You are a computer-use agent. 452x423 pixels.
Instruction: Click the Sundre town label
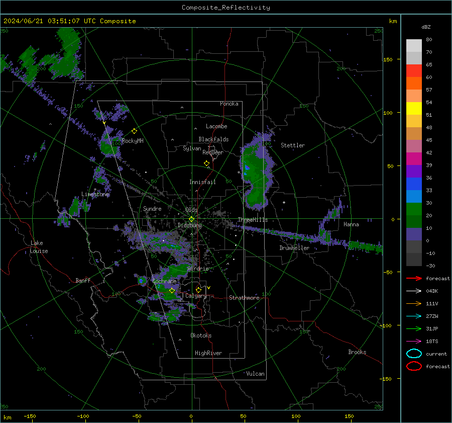[152, 208]
